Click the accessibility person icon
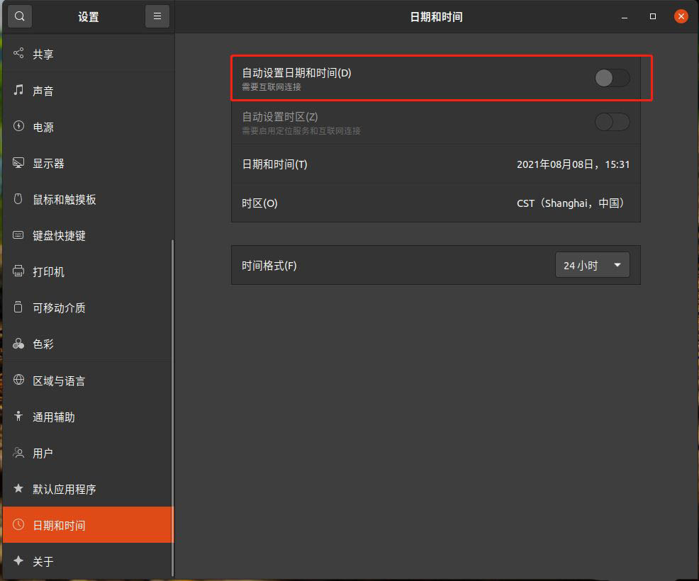The height and width of the screenshot is (581, 699). [18, 417]
